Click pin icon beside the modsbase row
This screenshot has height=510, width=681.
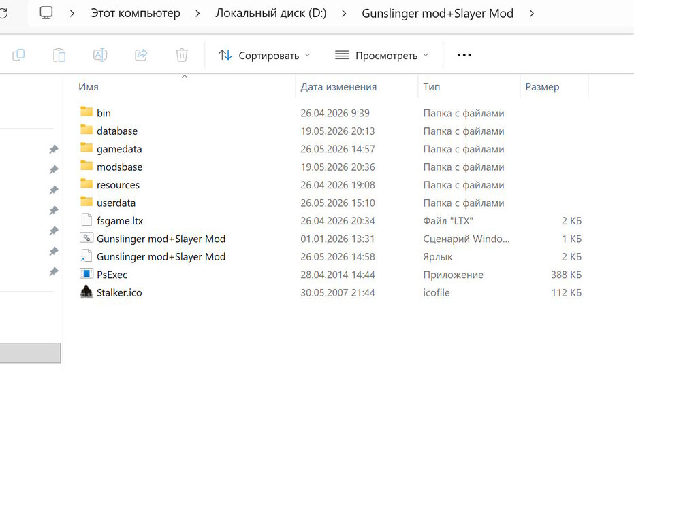click(x=53, y=169)
